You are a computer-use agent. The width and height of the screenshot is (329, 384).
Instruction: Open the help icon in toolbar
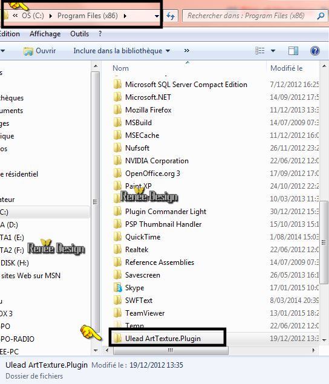pyautogui.click(x=315, y=51)
